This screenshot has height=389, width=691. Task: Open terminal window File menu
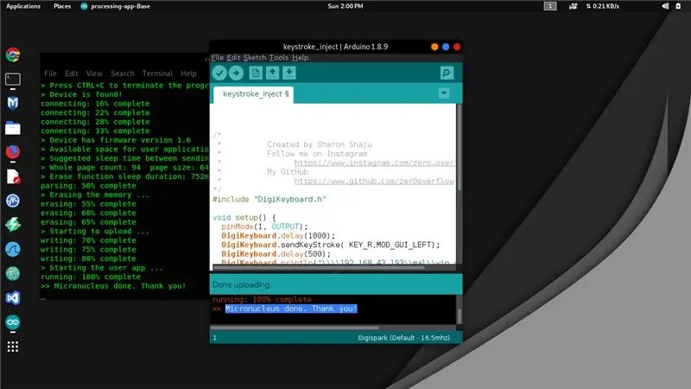tap(50, 73)
